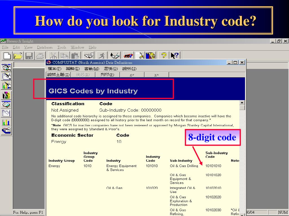Viewport: 289px width, 216px height.
Task: Click the clipboard Paste icon
Action: pyautogui.click(x=75, y=55)
